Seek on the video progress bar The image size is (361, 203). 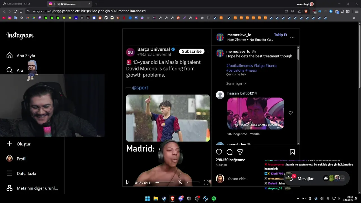tap(165, 182)
